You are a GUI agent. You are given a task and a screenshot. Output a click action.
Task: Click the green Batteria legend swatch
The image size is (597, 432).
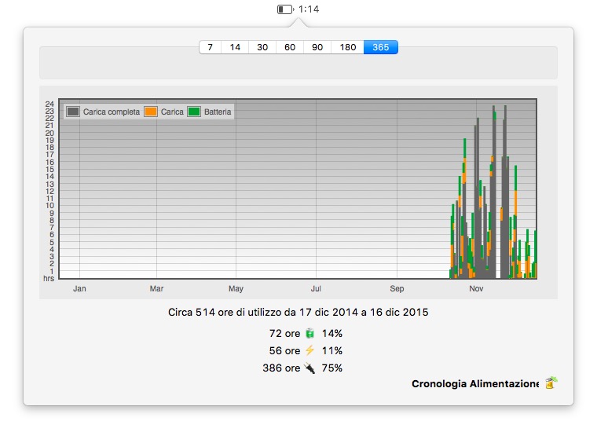click(194, 112)
